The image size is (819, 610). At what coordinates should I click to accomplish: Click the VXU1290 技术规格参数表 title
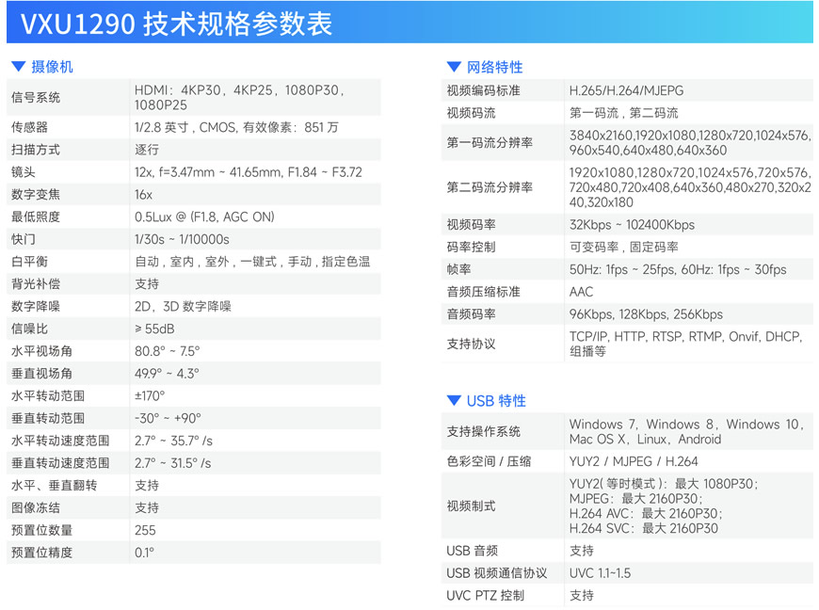176,23
